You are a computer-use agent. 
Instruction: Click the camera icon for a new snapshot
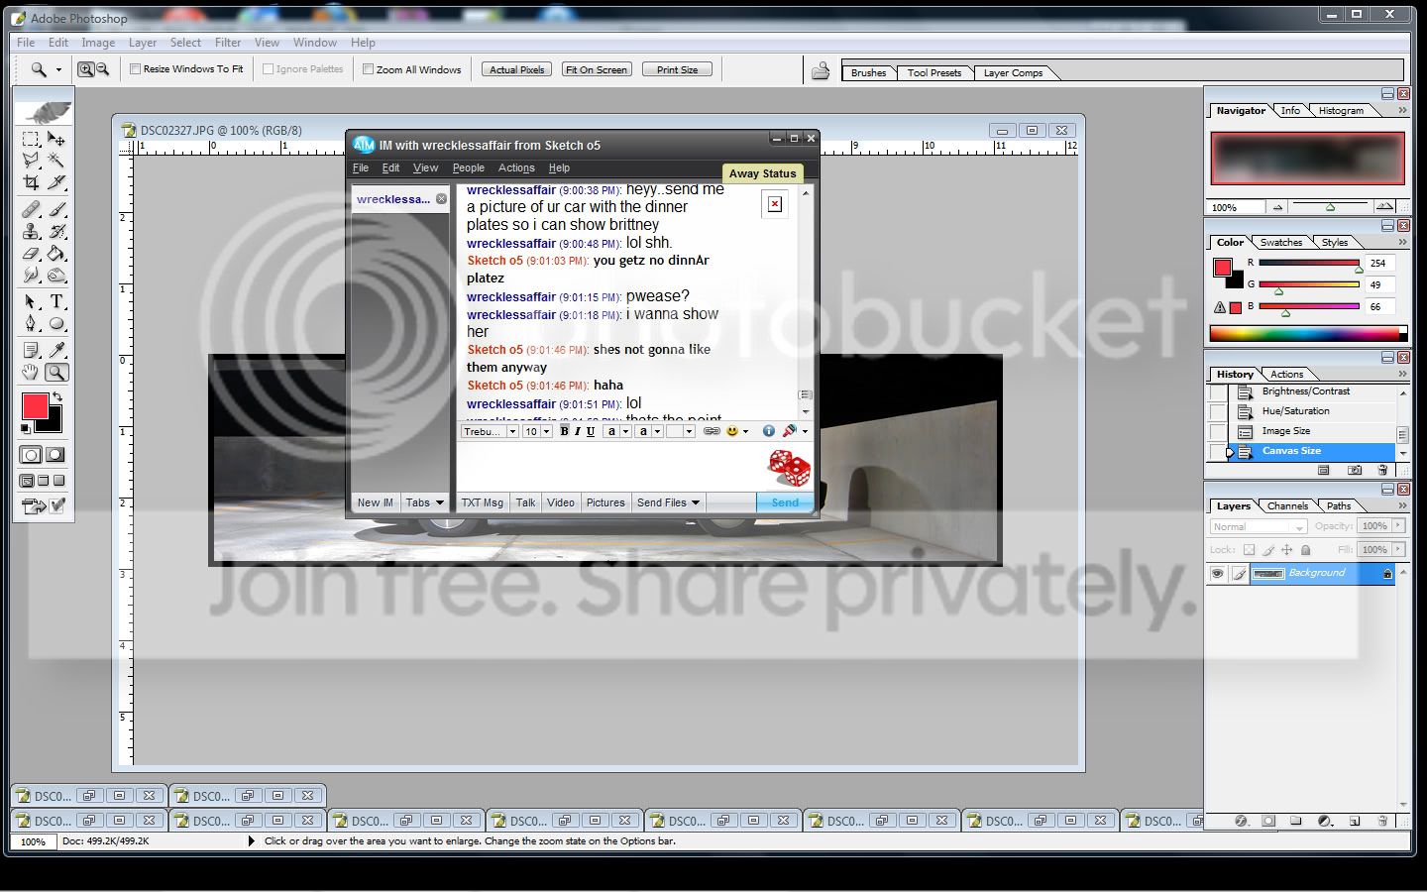pyautogui.click(x=1354, y=470)
